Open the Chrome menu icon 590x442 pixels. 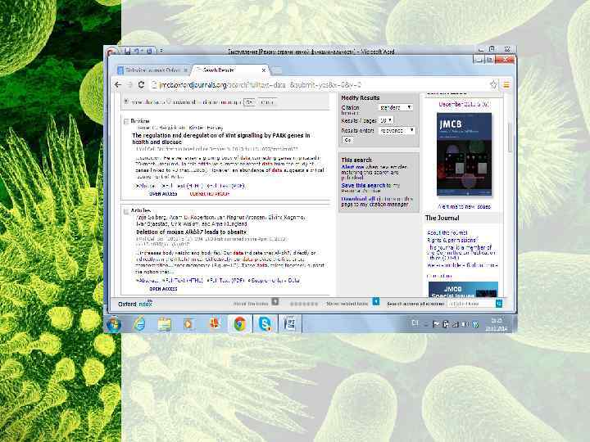(x=506, y=85)
